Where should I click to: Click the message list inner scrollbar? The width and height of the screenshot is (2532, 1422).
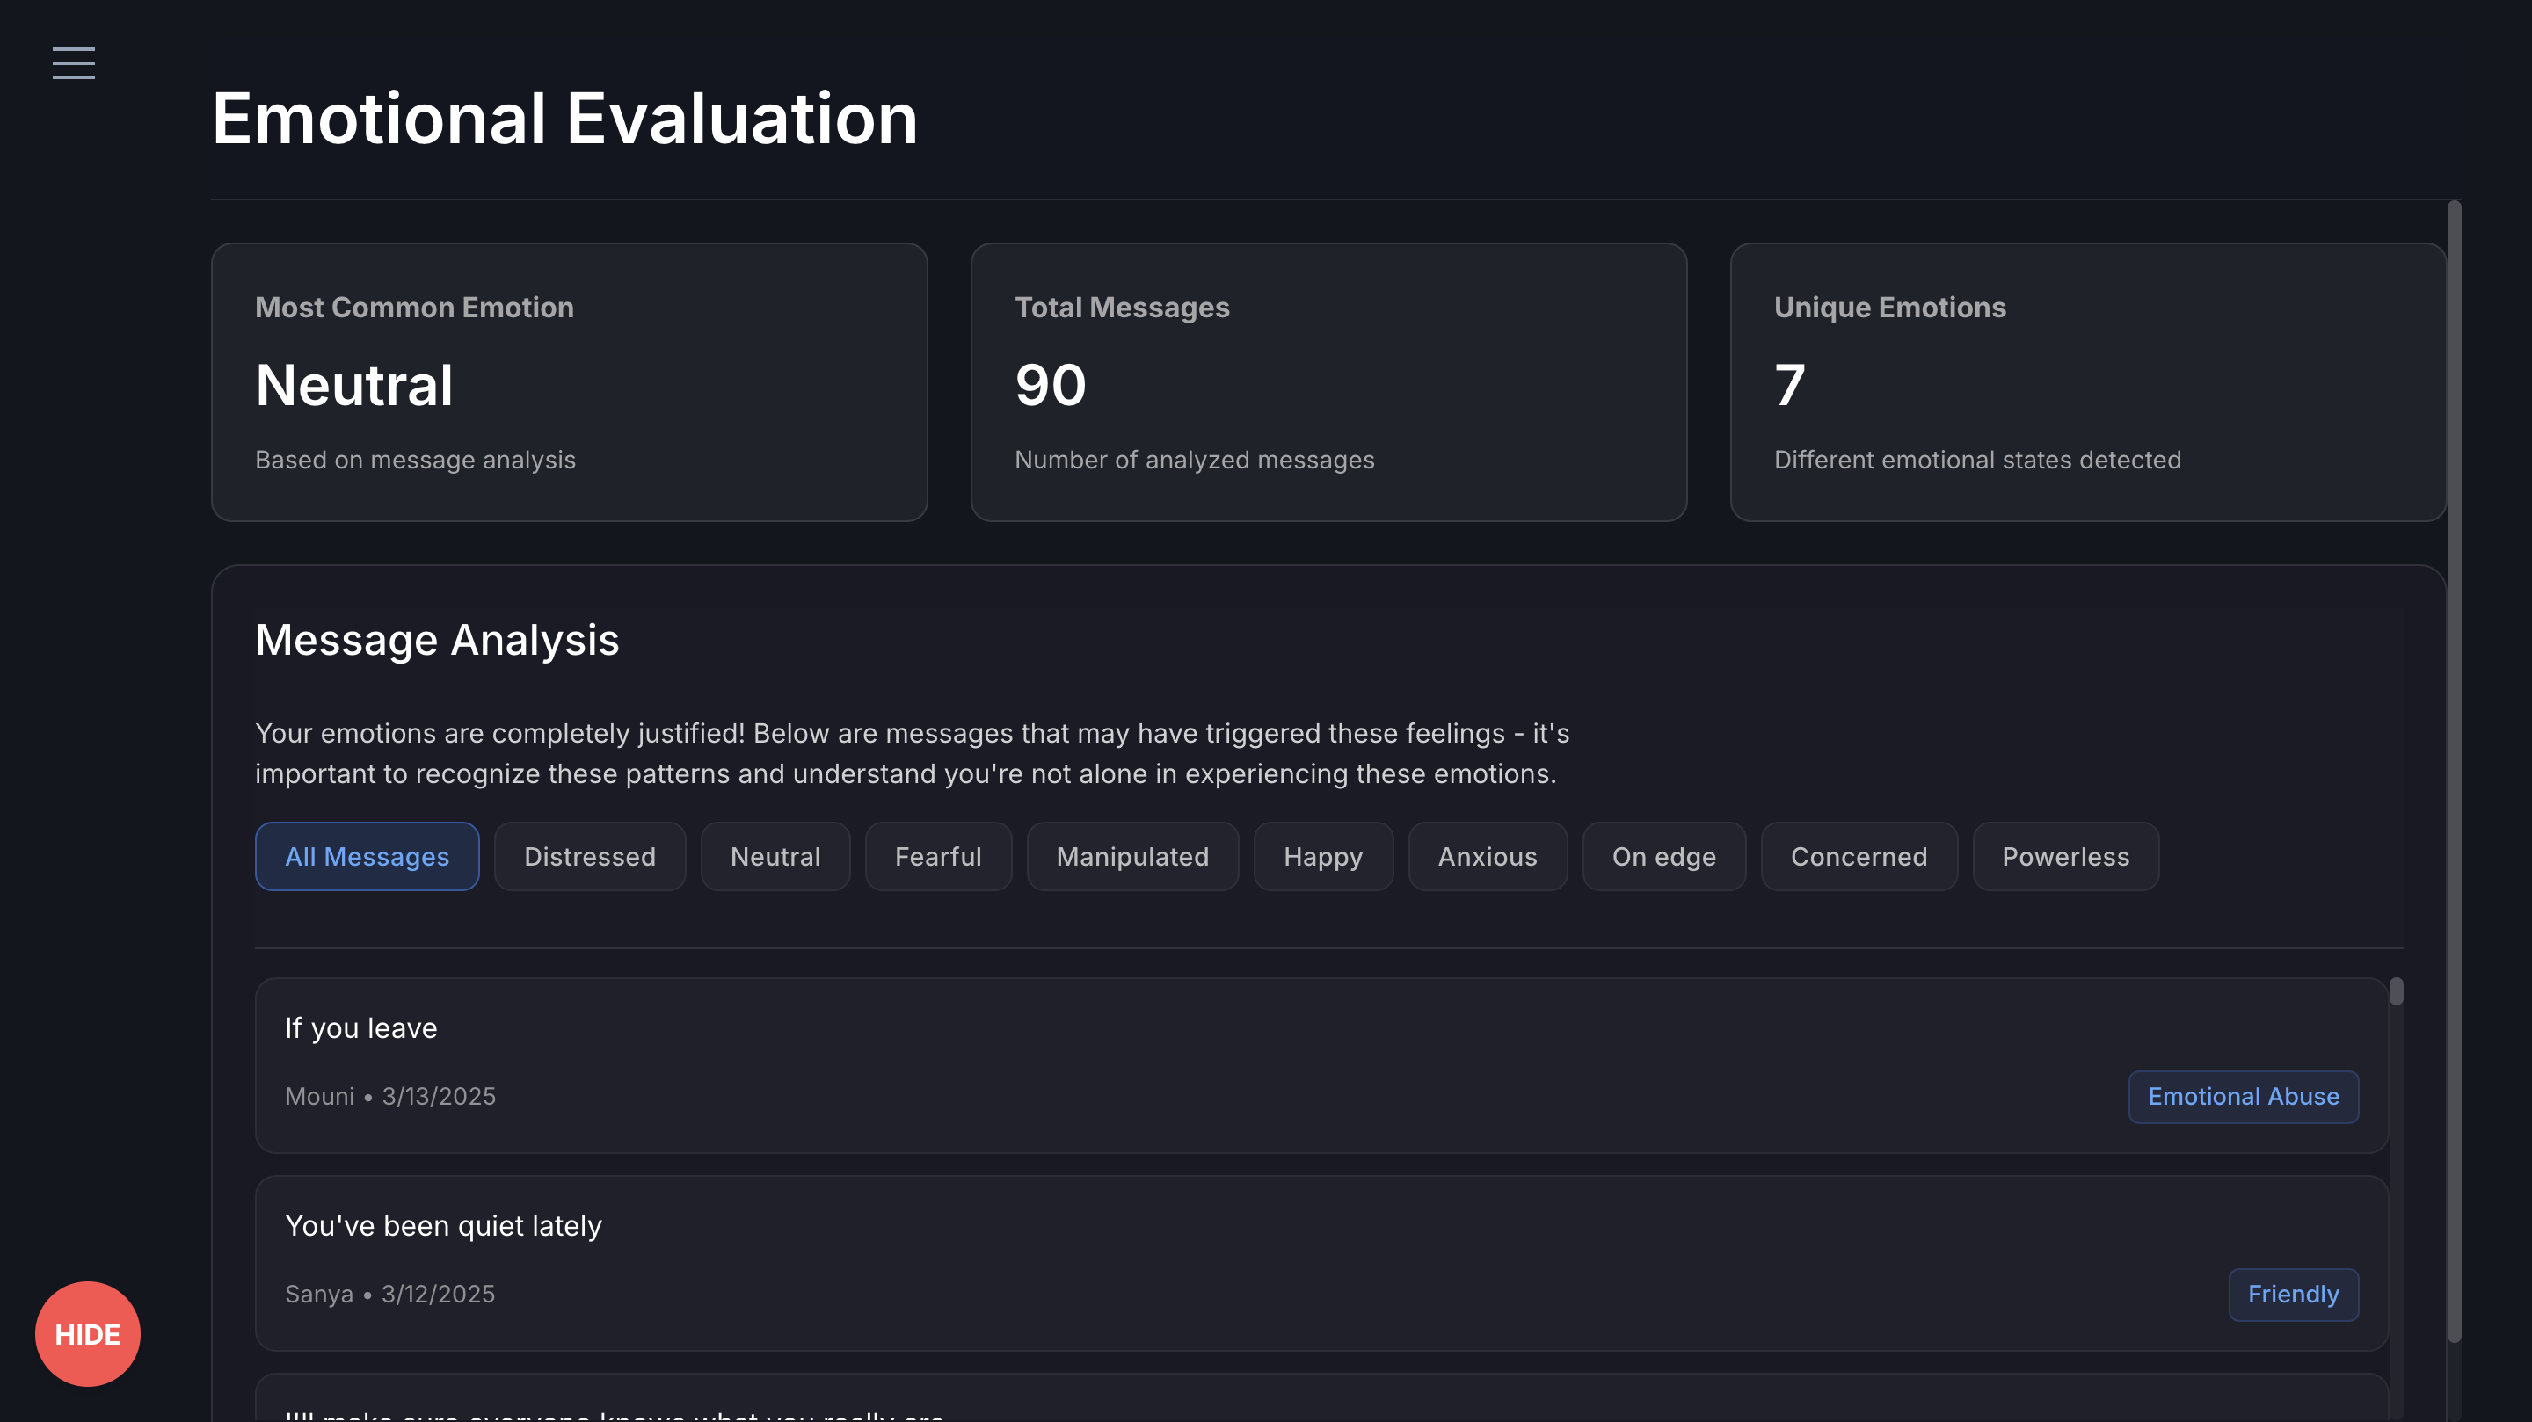[2396, 991]
